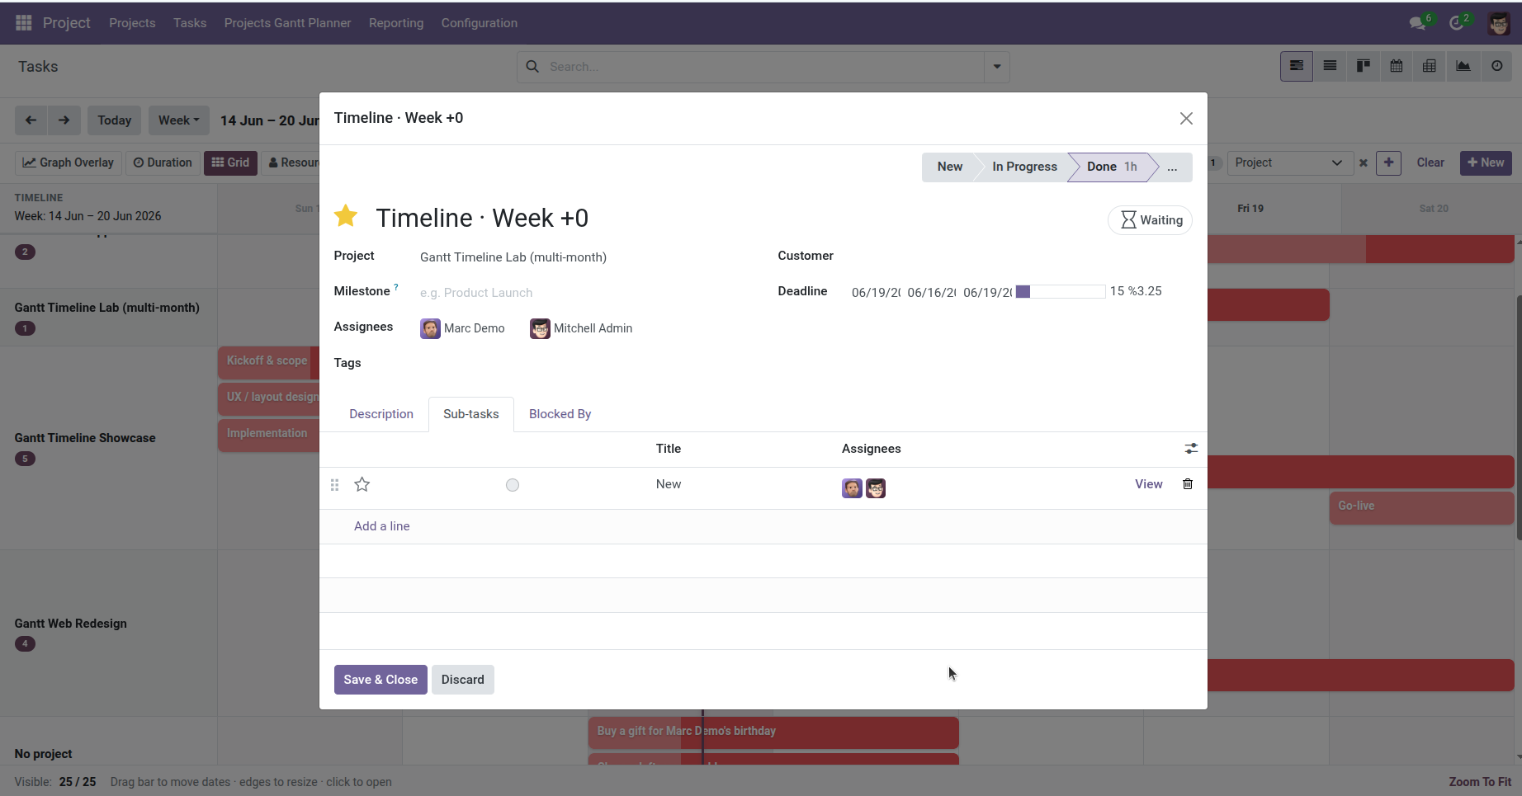Click the Discard button
Screen dimensions: 1522x796
(x=463, y=680)
